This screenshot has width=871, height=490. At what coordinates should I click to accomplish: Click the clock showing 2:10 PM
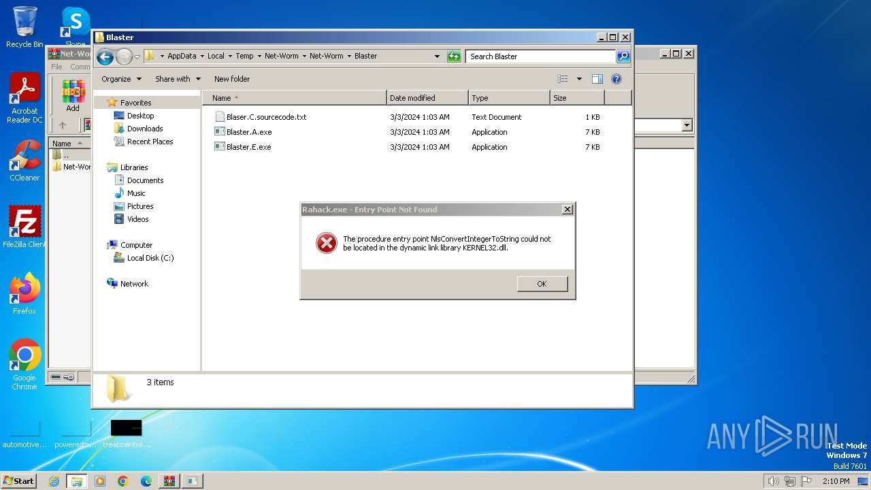pyautogui.click(x=836, y=481)
